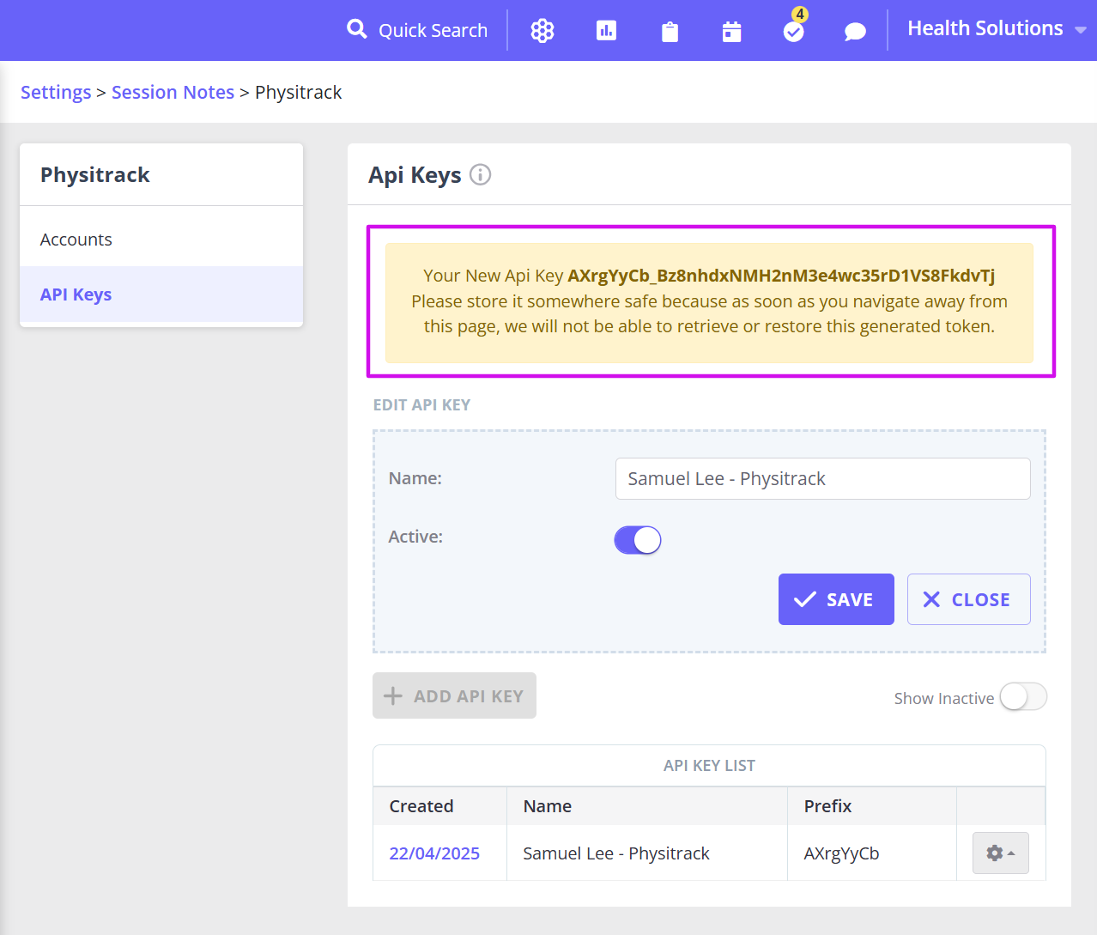Open the chat bubble messages icon
The image size is (1097, 935).
coord(855,32)
